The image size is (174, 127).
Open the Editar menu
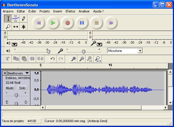click(21, 11)
